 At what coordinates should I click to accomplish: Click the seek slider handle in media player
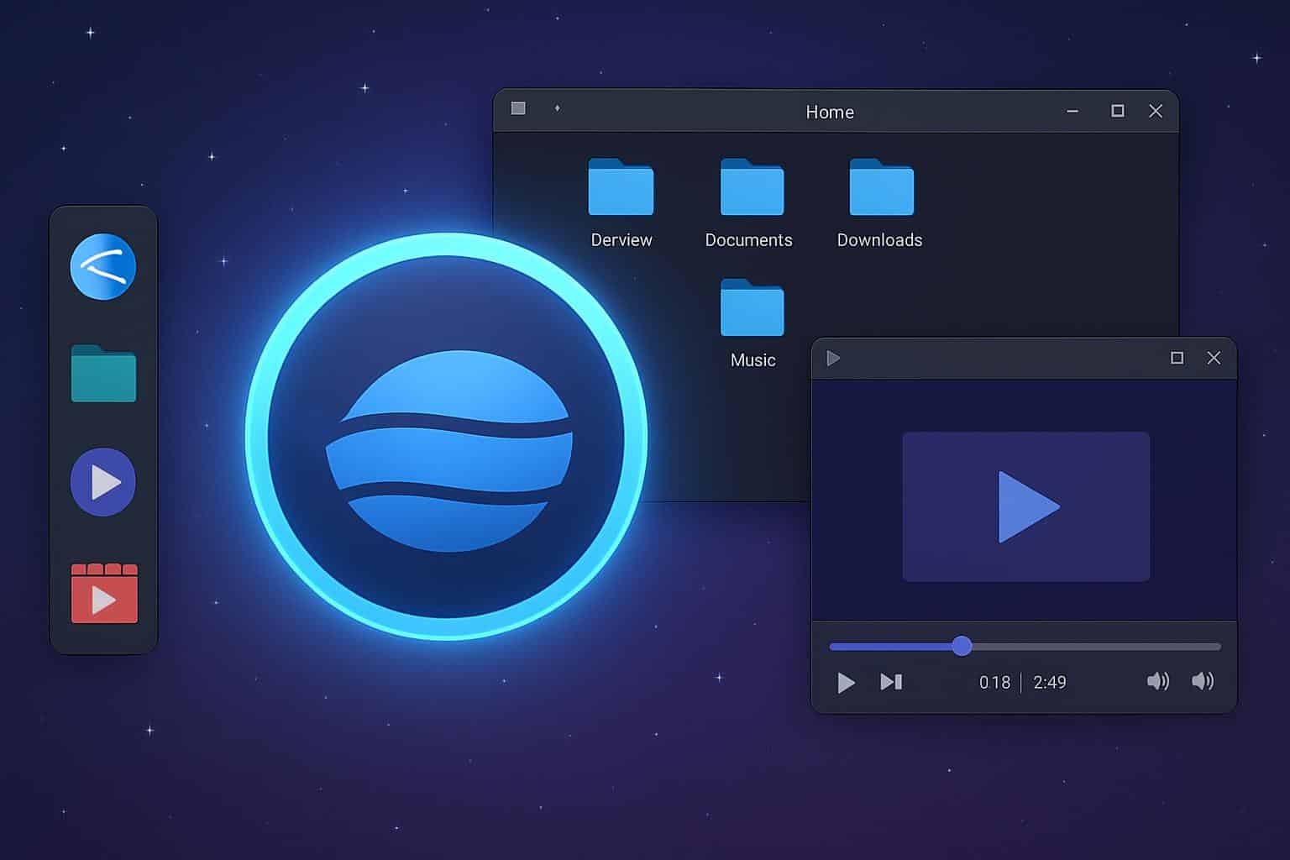[962, 646]
